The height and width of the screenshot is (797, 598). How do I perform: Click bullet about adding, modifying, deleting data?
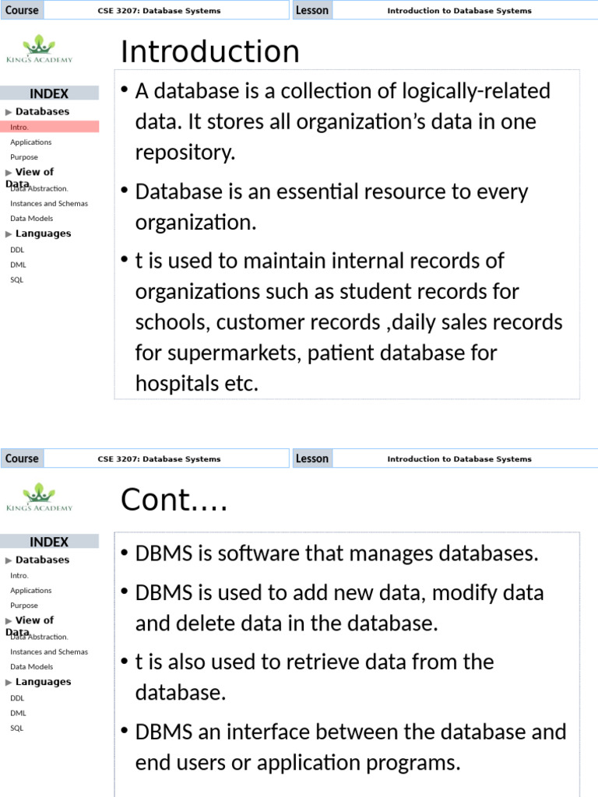[x=333, y=608]
